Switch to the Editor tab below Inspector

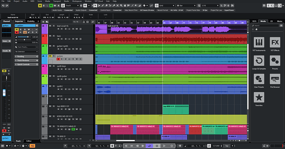(x=29, y=141)
